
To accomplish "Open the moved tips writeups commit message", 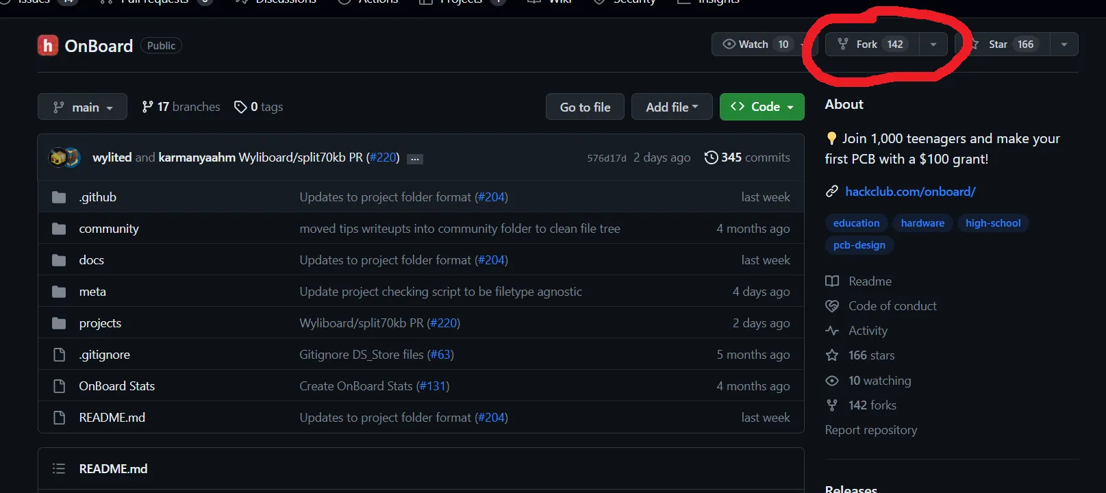I will pos(460,229).
